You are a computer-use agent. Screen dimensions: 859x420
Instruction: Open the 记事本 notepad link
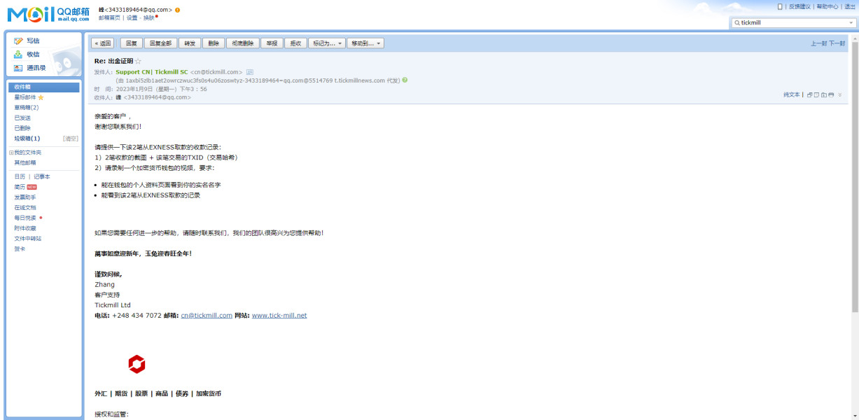point(42,176)
